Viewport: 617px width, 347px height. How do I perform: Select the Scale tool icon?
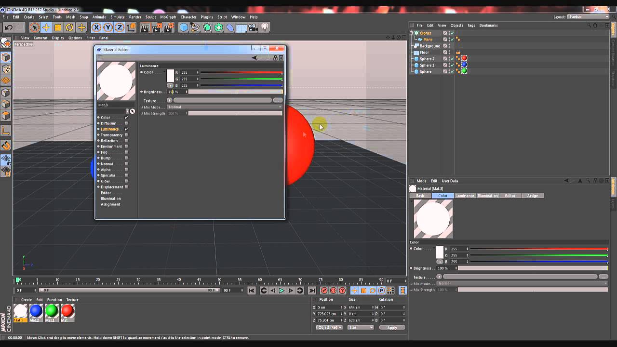click(x=58, y=27)
